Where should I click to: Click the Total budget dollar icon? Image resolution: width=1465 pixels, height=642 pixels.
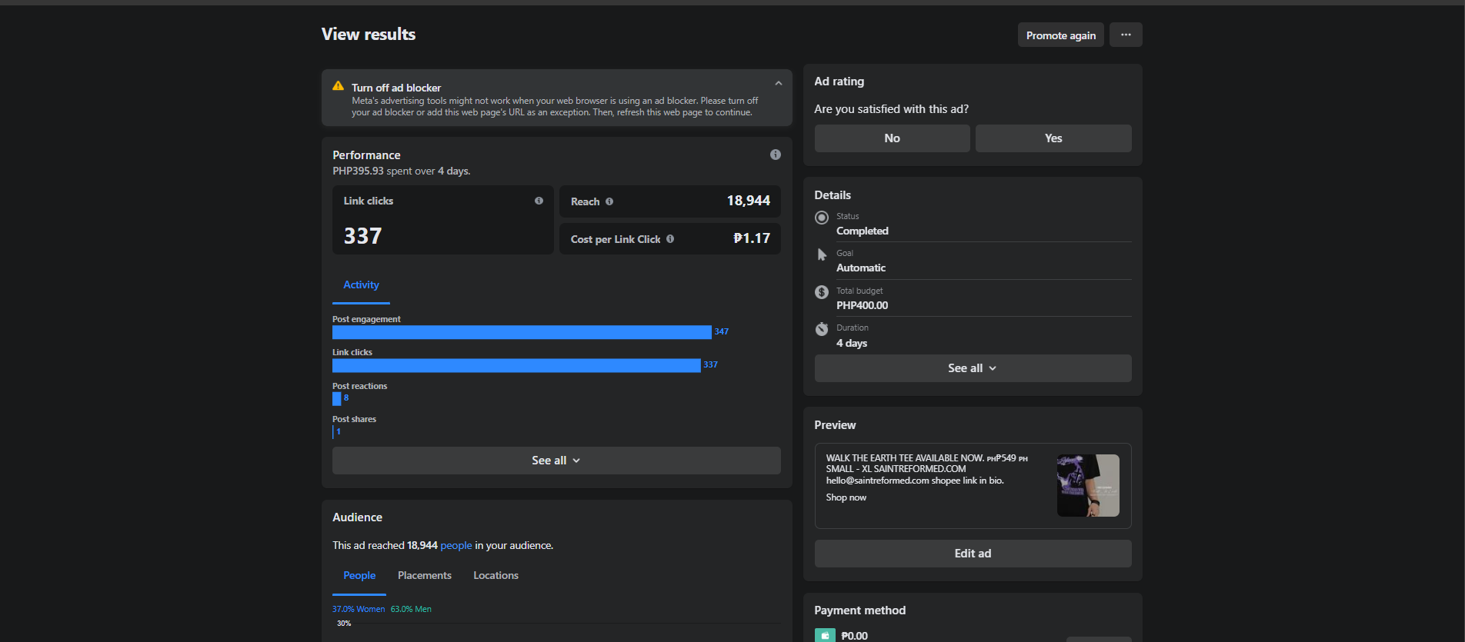pyautogui.click(x=822, y=292)
